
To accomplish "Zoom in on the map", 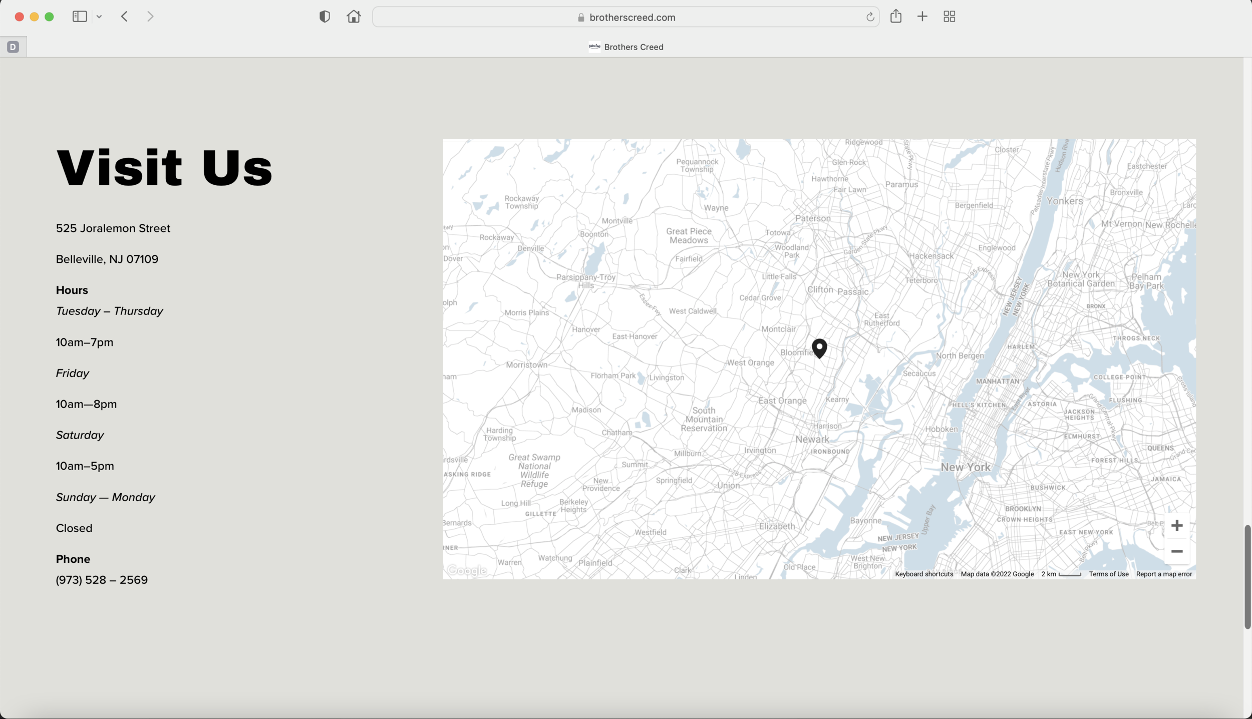I will pos(1177,525).
